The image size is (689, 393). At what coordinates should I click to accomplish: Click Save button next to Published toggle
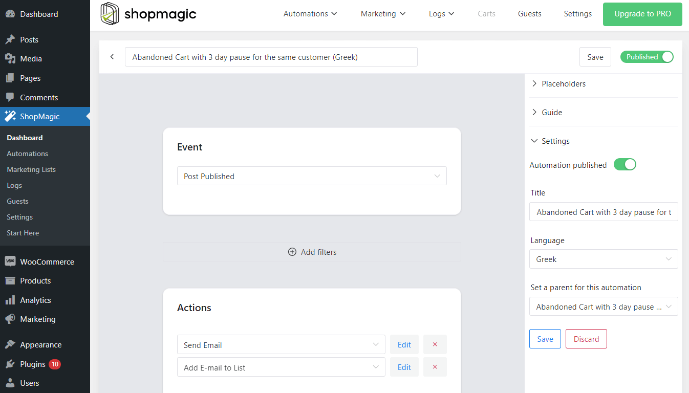[x=595, y=57]
